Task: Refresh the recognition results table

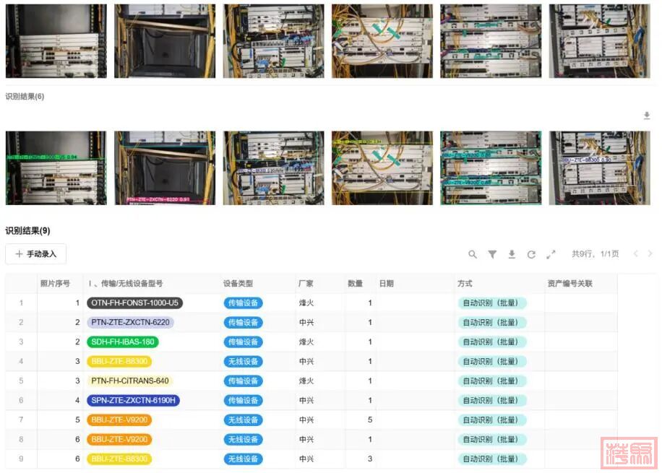Action: coord(531,254)
